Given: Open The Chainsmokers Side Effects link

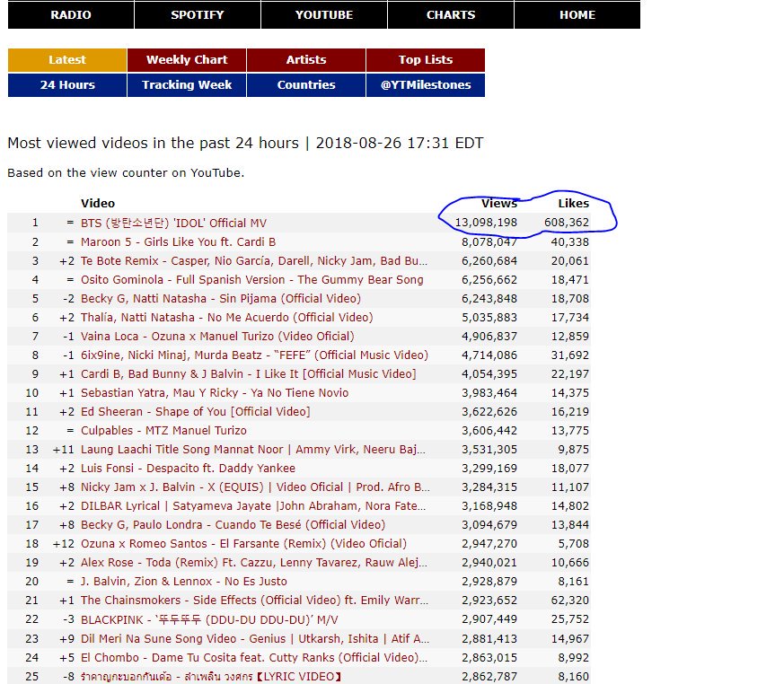Looking at the screenshot, I should [x=254, y=600].
